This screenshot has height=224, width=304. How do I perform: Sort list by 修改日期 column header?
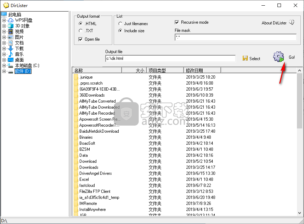point(202,70)
